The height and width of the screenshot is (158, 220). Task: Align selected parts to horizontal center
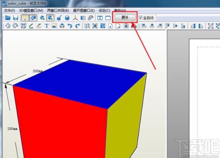152,26
